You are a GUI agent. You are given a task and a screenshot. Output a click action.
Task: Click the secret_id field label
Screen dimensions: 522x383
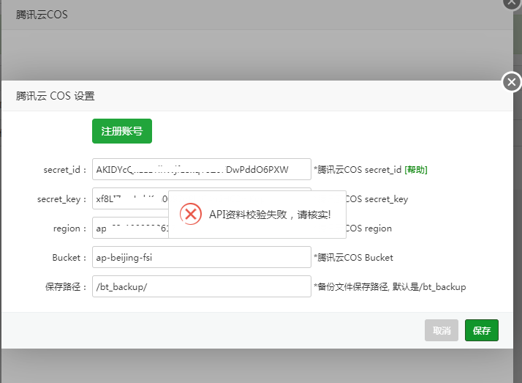65,170
